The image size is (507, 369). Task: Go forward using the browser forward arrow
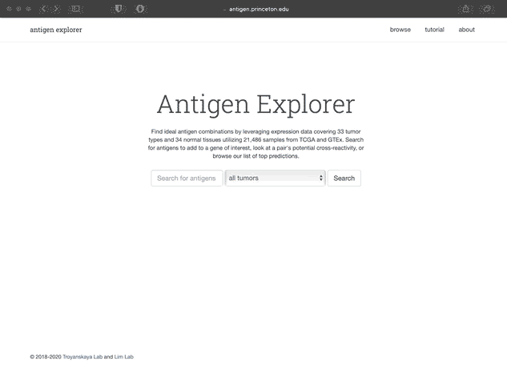point(55,9)
